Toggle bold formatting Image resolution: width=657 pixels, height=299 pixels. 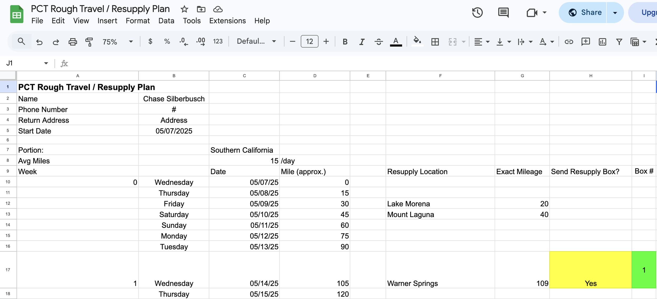[345, 42]
